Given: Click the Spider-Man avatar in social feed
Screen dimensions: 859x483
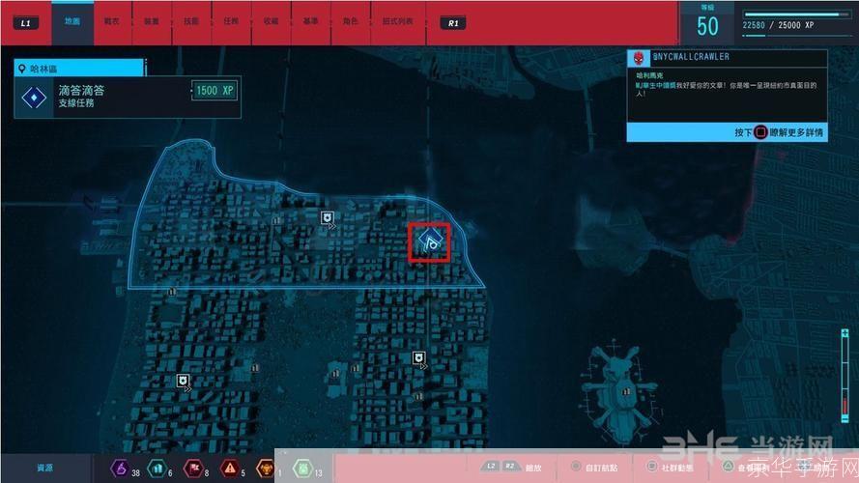Looking at the screenshot, I should (x=639, y=58).
